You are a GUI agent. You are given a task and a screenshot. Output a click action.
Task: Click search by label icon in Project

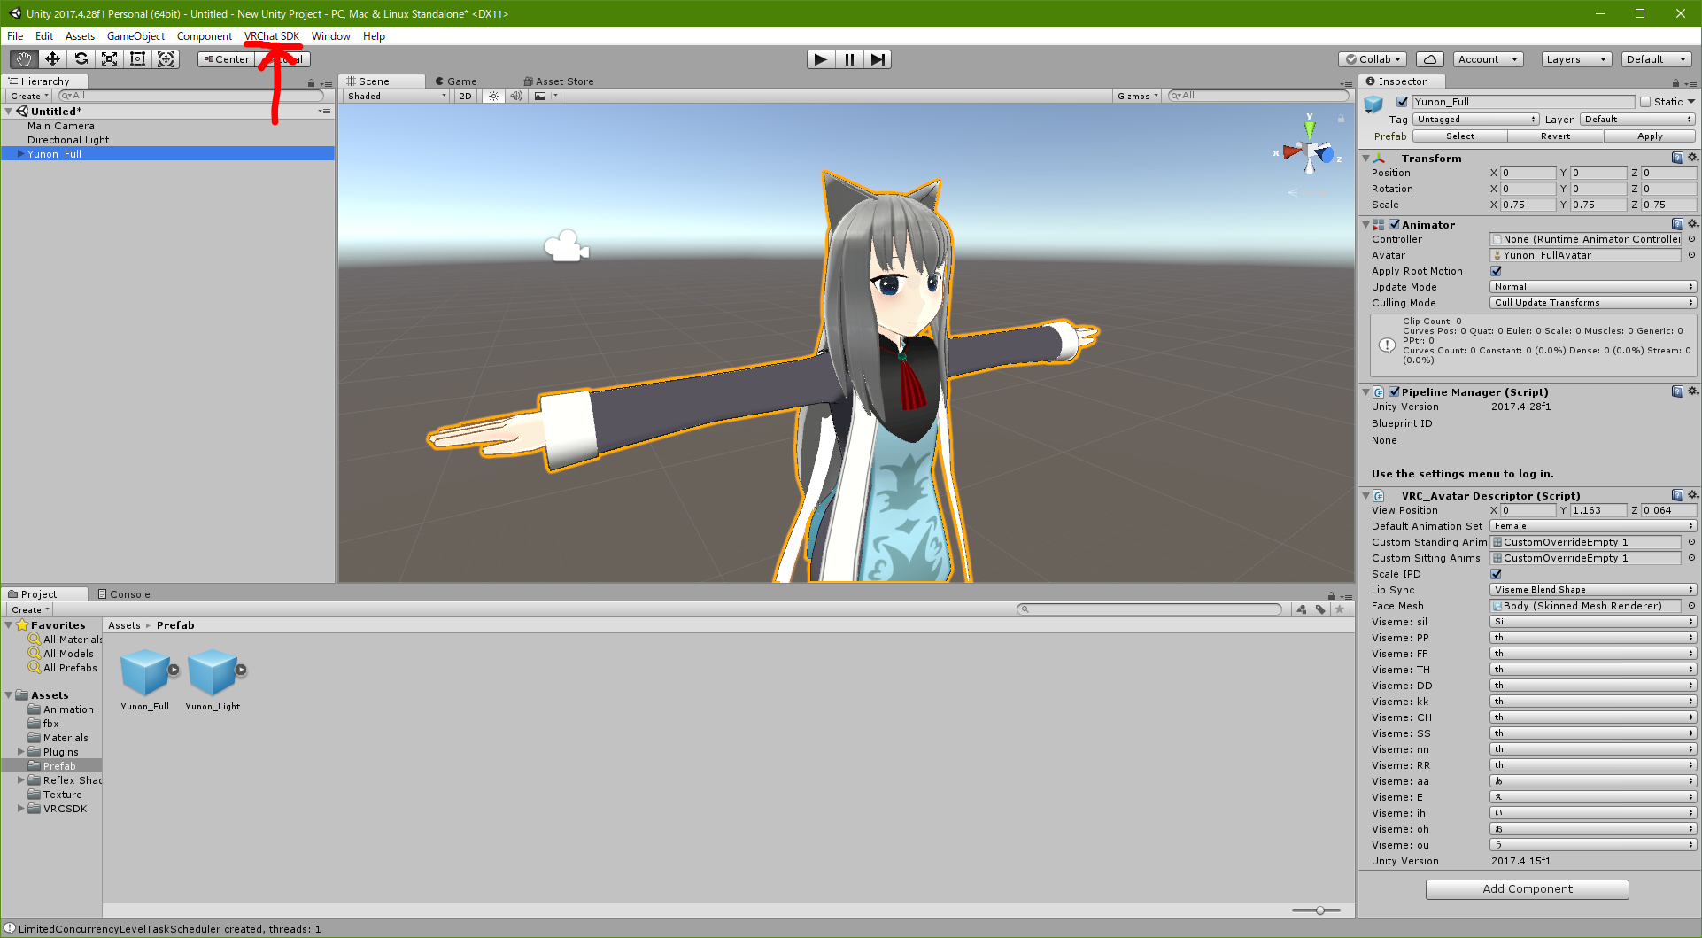pyautogui.click(x=1320, y=609)
